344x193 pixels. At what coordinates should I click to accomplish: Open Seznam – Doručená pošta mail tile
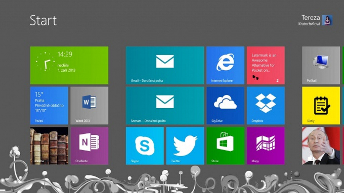[165, 105]
